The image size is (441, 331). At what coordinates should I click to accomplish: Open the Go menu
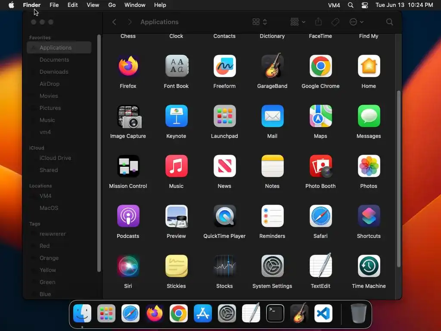point(112,5)
